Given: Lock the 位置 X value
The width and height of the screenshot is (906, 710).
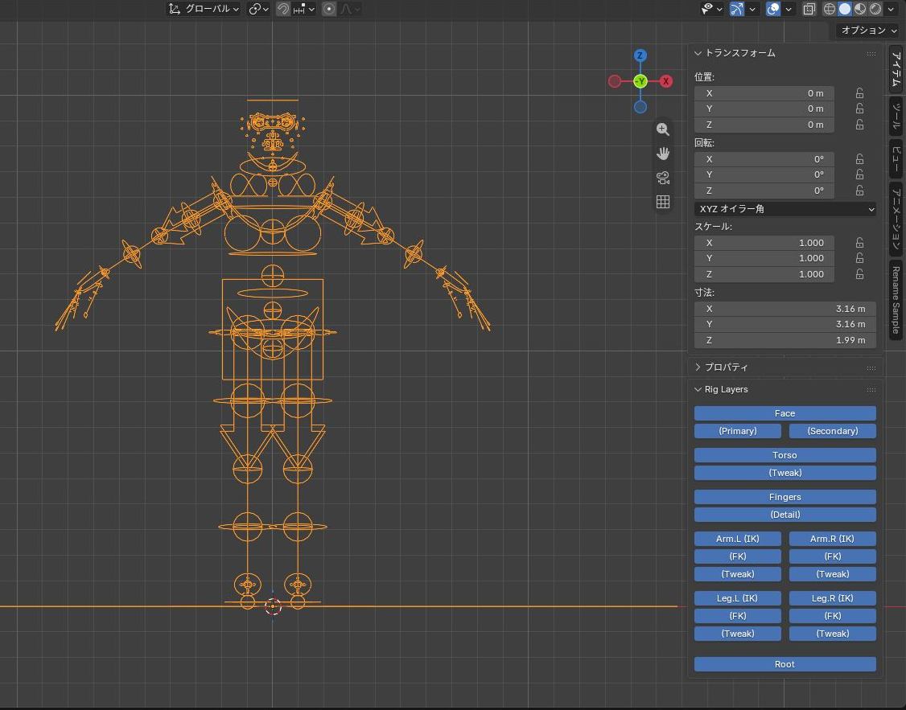Looking at the screenshot, I should tap(860, 93).
